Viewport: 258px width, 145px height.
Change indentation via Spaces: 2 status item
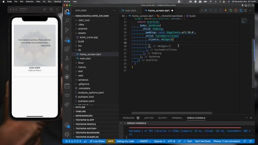tap(159, 141)
